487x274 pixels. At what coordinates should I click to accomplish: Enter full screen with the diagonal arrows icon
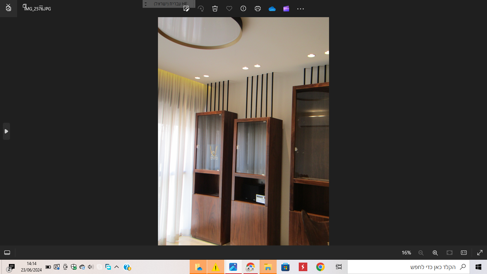tap(480, 253)
